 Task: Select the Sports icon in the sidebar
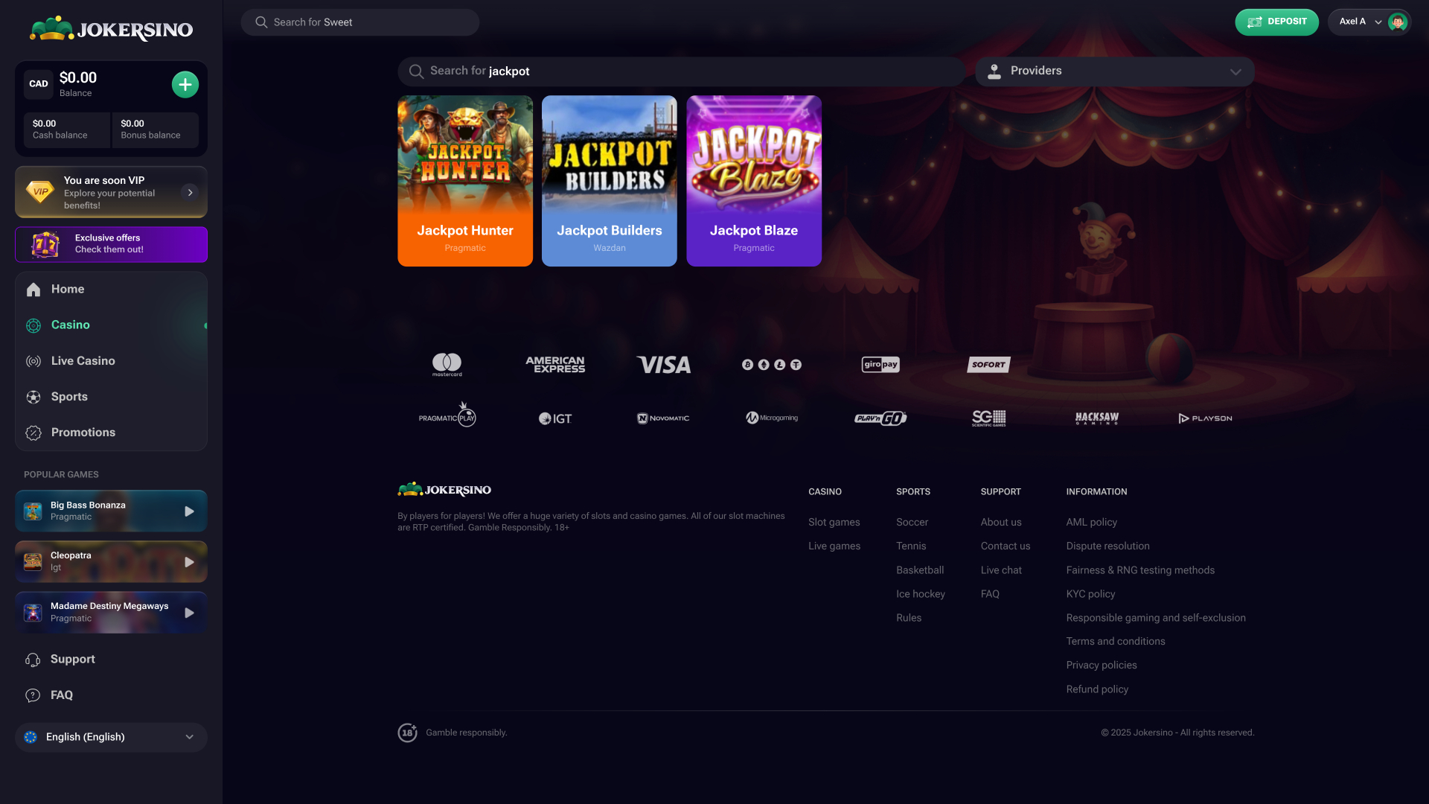pos(33,397)
